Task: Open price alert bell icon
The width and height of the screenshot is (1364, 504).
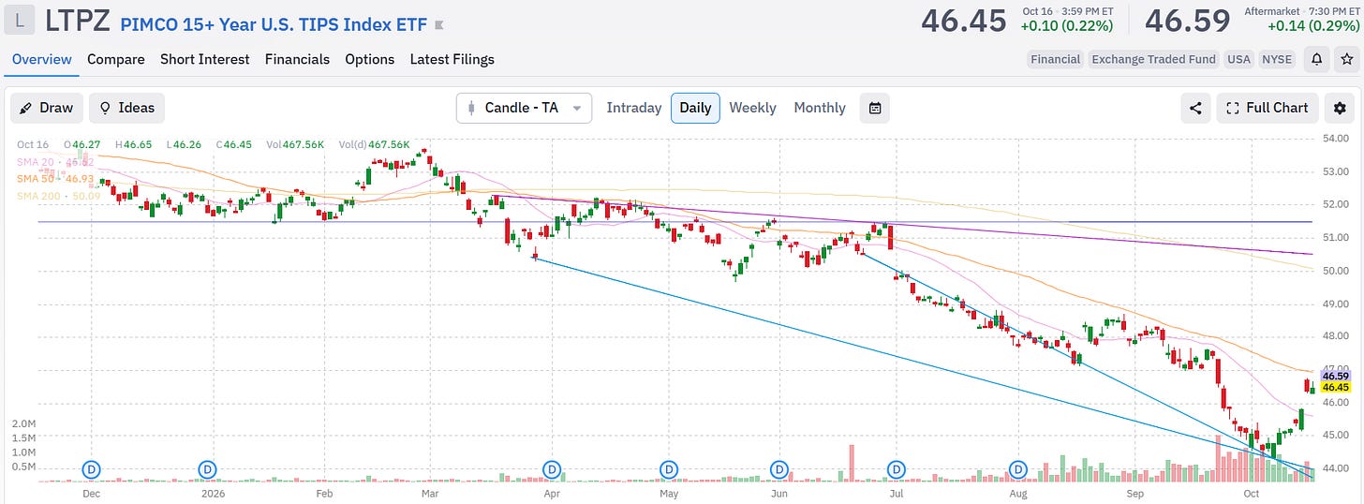Action: (1316, 59)
